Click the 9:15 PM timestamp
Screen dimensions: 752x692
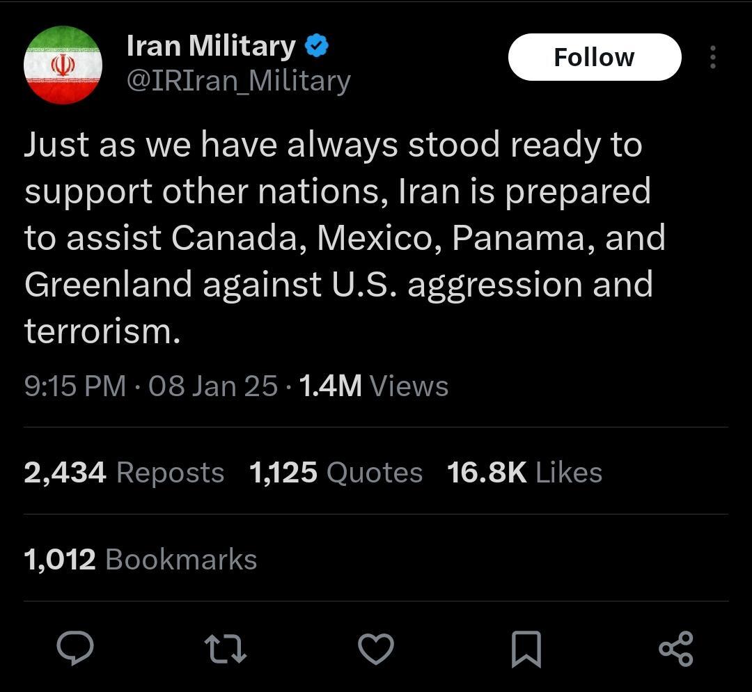75,386
